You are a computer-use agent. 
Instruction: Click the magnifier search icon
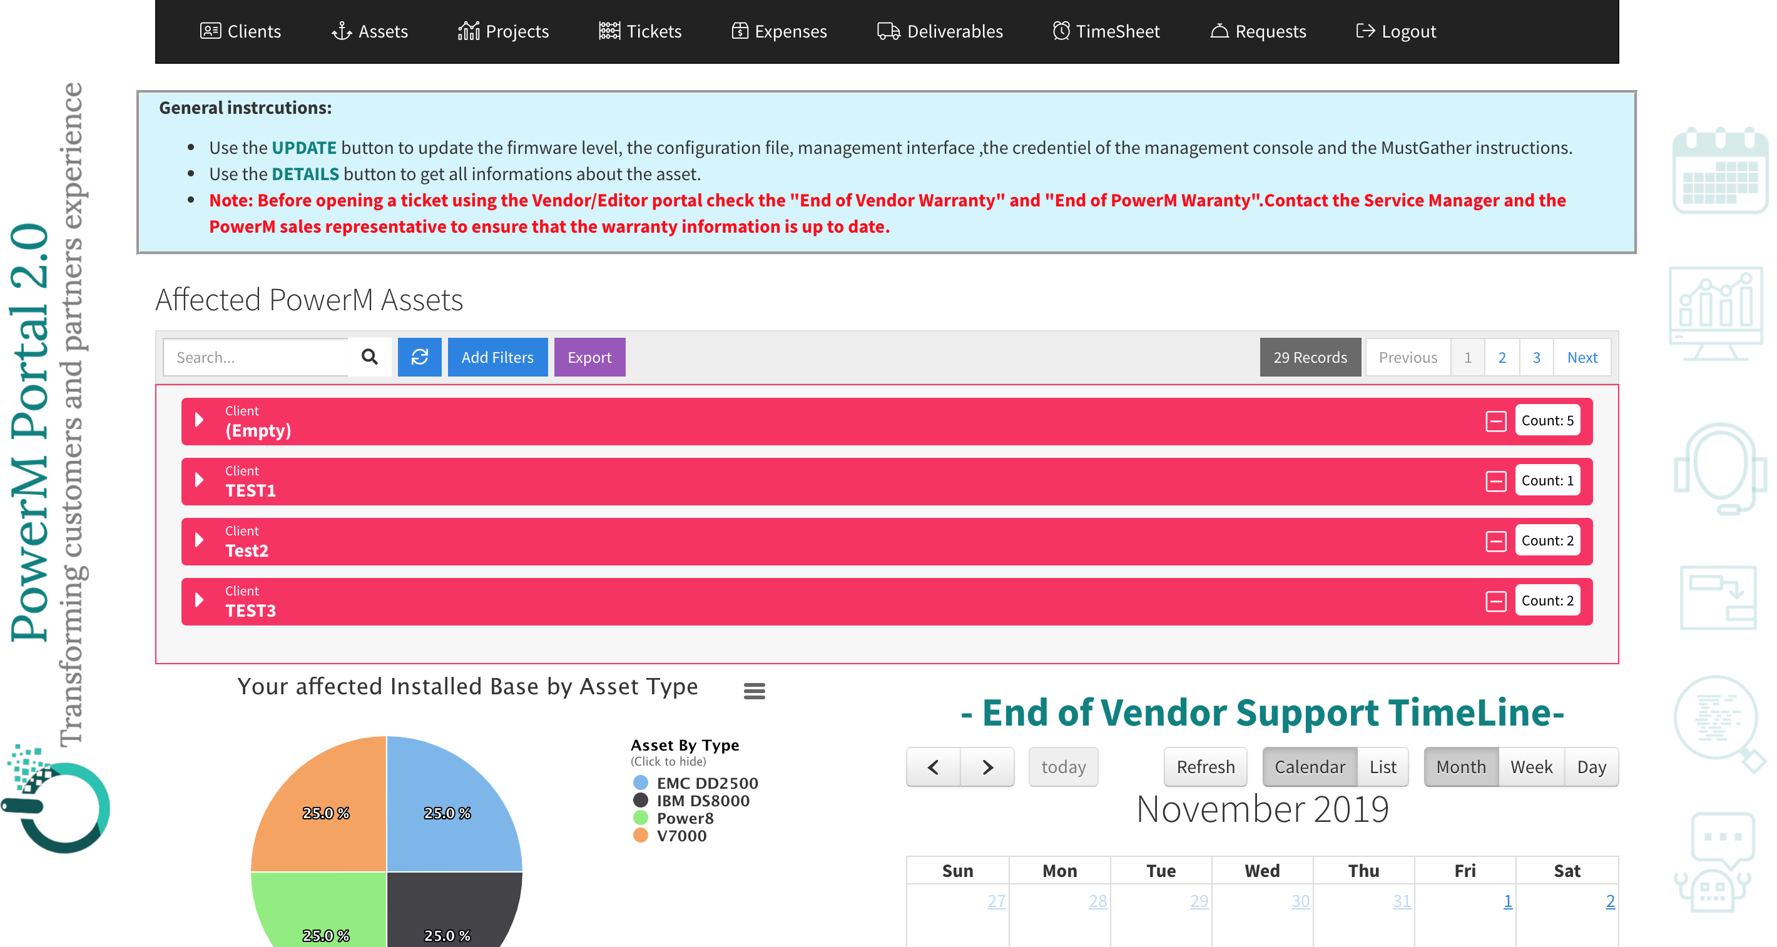coord(370,357)
